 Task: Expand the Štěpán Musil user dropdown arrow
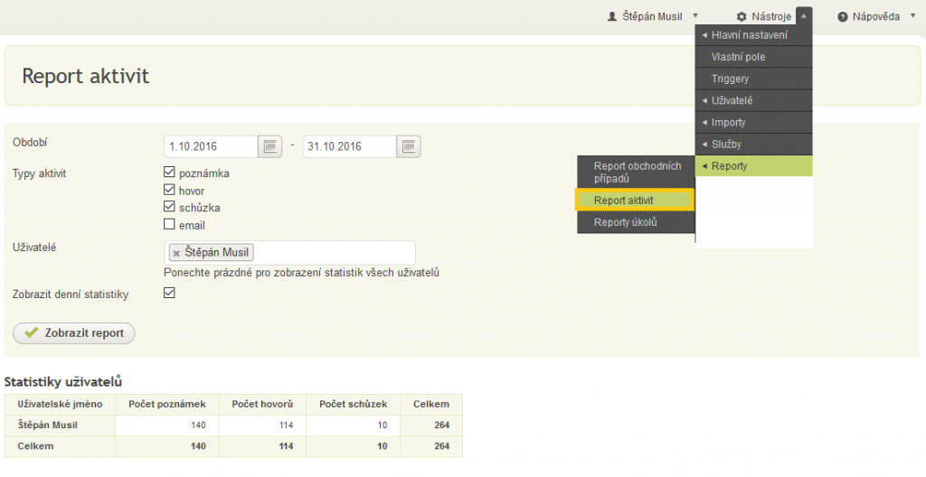pos(695,16)
